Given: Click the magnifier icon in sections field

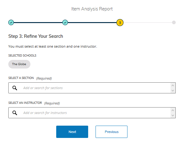Looking at the screenshot, I should coord(15,88).
